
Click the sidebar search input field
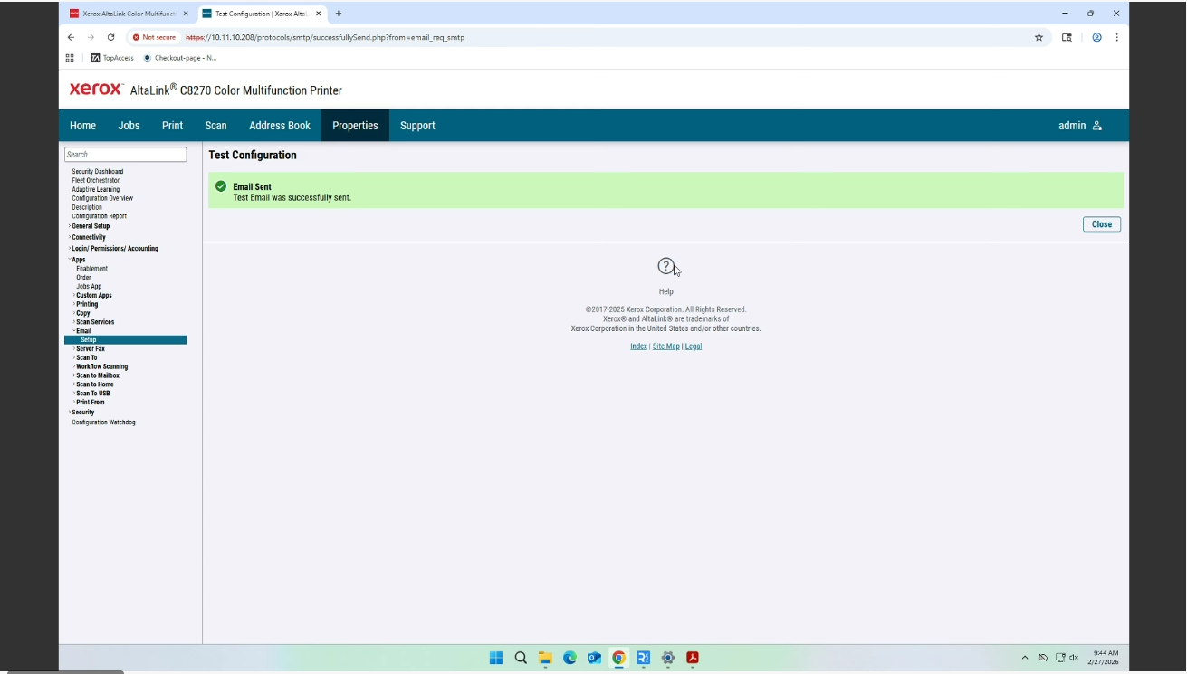pos(126,154)
